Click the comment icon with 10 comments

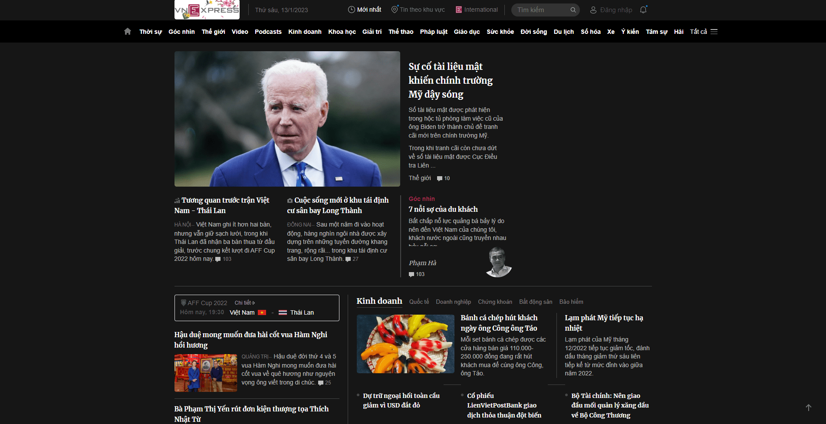point(440,178)
